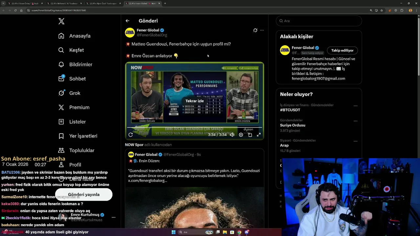
Task: Open Sohbet messages
Action: [x=72, y=79]
